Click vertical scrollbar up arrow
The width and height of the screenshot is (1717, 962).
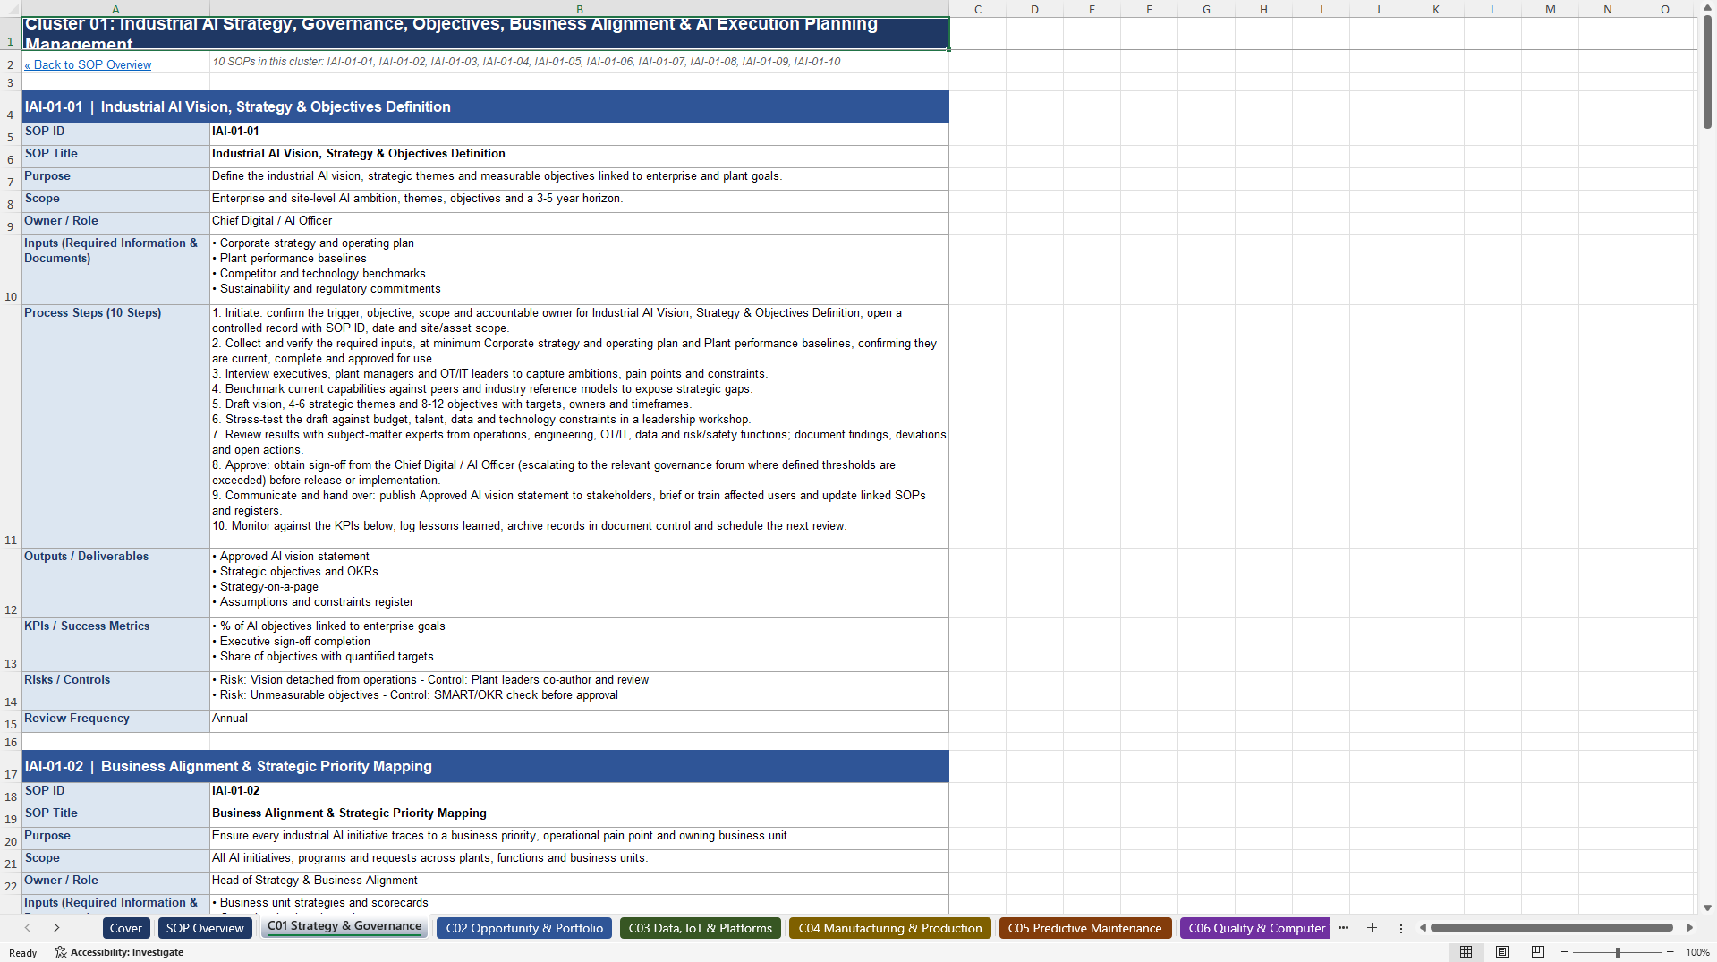coord(1707,9)
